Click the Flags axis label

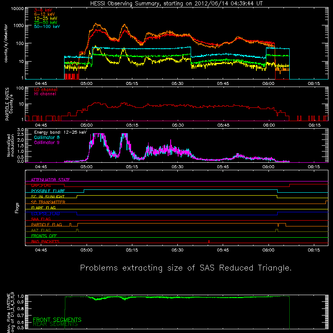(17, 208)
